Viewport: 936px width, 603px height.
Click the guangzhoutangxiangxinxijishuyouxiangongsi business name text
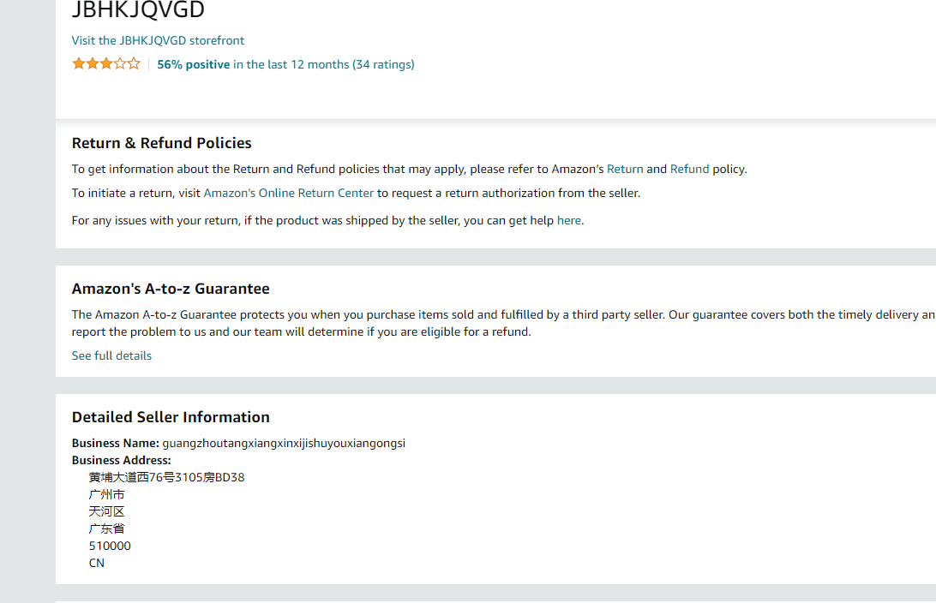pyautogui.click(x=284, y=443)
